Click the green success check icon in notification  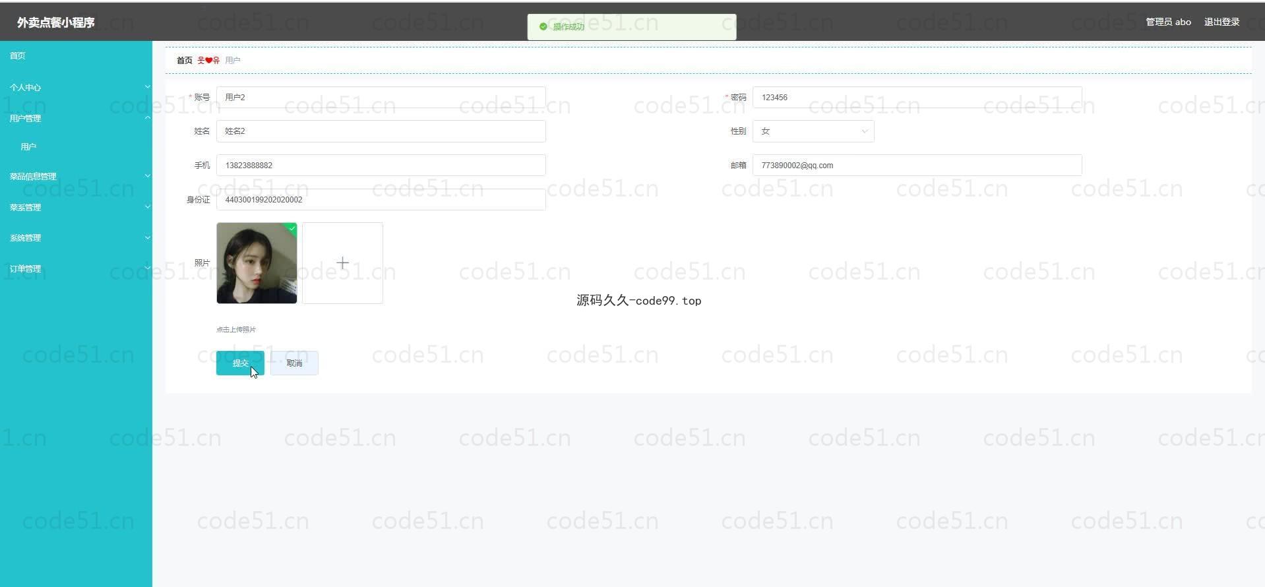point(543,26)
